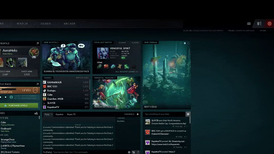This screenshot has width=274, height=154.
Task: Open the mail inbox envelope icon
Action: [x=249, y=24]
